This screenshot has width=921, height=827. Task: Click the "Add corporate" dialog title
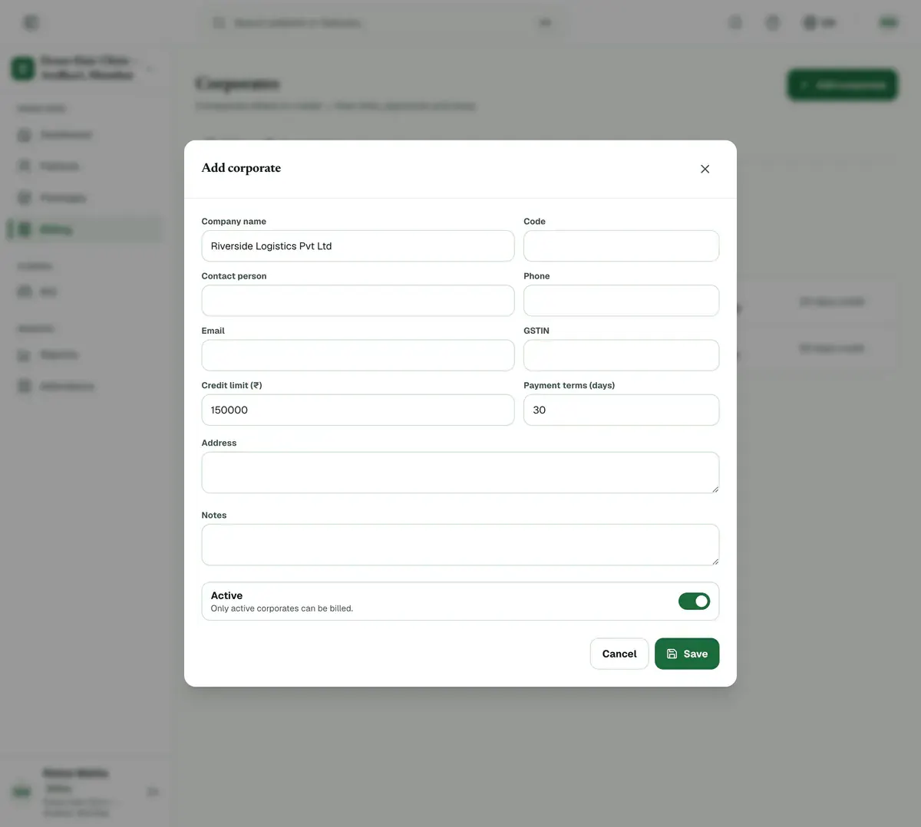241,168
